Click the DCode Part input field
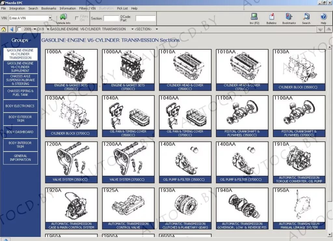The image size is (333, 241). point(145,18)
